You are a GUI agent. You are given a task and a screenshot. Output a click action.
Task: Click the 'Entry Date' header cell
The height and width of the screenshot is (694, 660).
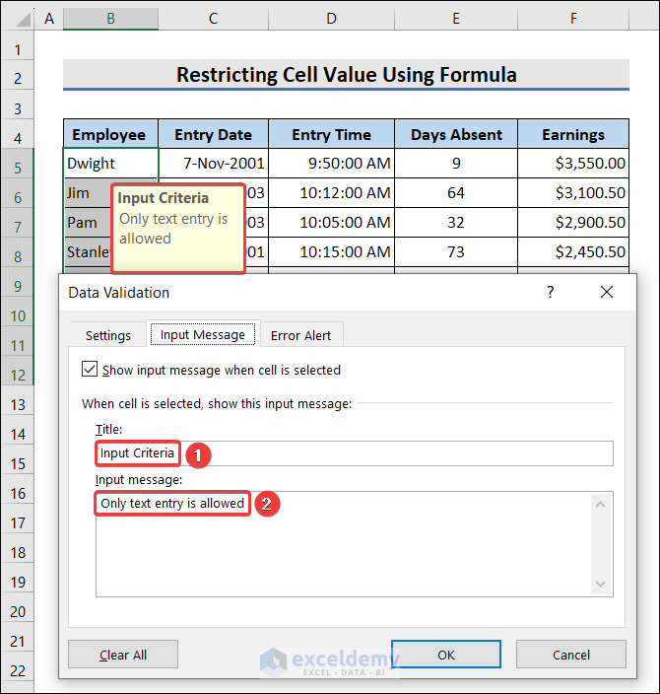213,134
